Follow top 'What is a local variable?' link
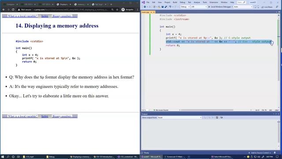282x159 pixels. (22, 16)
